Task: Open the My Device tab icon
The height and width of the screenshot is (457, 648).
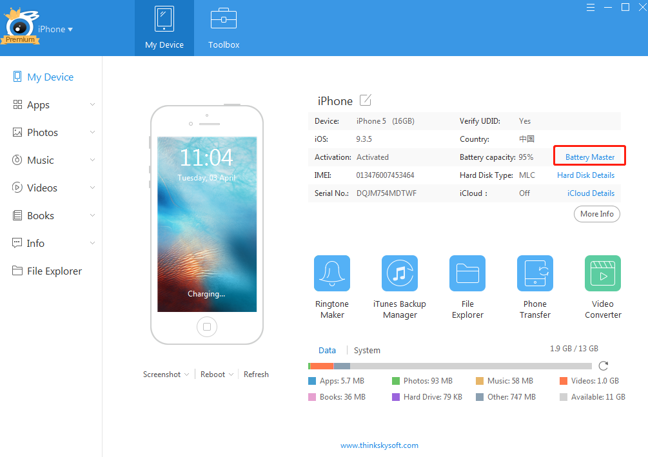Action: [x=164, y=19]
